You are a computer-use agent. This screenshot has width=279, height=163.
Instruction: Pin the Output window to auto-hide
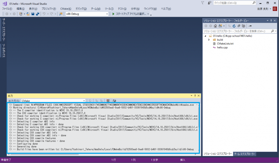[x=195, y=95]
